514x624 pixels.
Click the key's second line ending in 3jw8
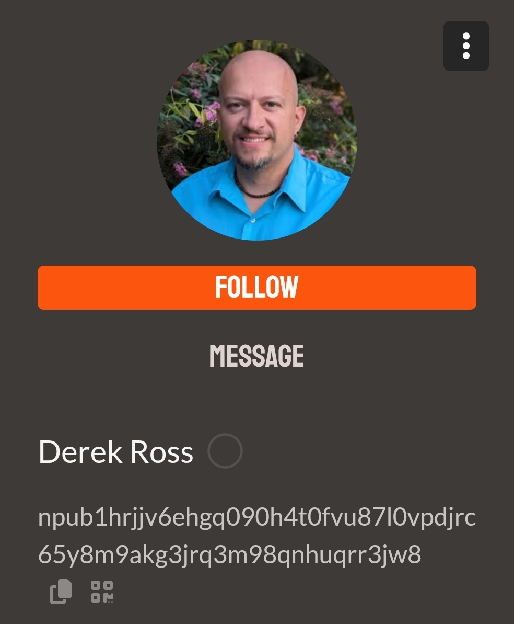[229, 554]
